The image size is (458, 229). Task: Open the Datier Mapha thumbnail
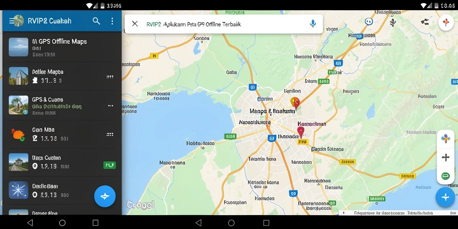coord(18,76)
